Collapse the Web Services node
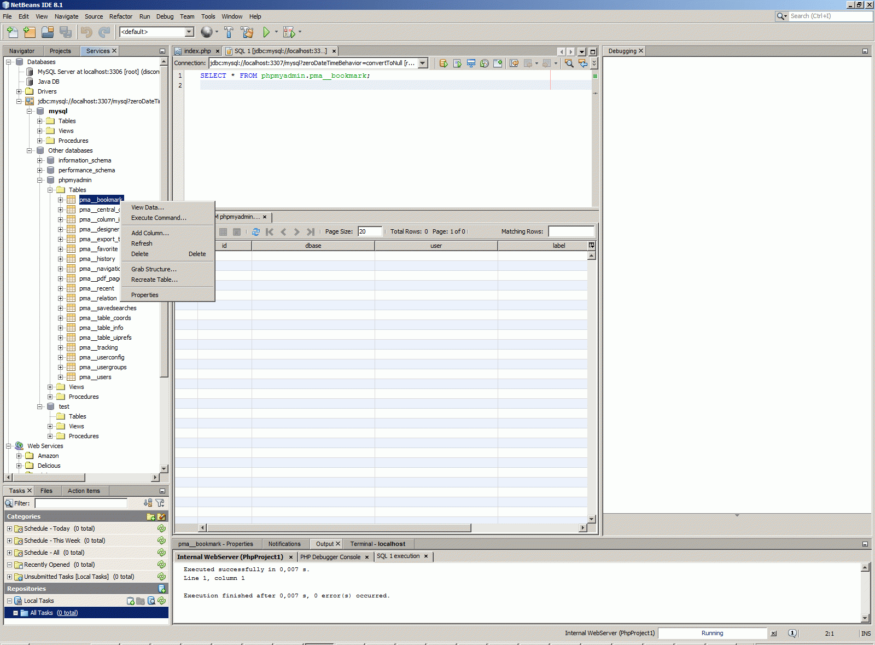This screenshot has height=645, width=875. pos(9,446)
